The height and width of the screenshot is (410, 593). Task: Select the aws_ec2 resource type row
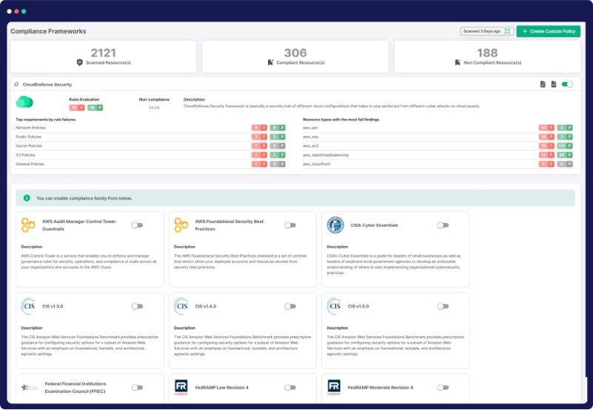coord(311,146)
